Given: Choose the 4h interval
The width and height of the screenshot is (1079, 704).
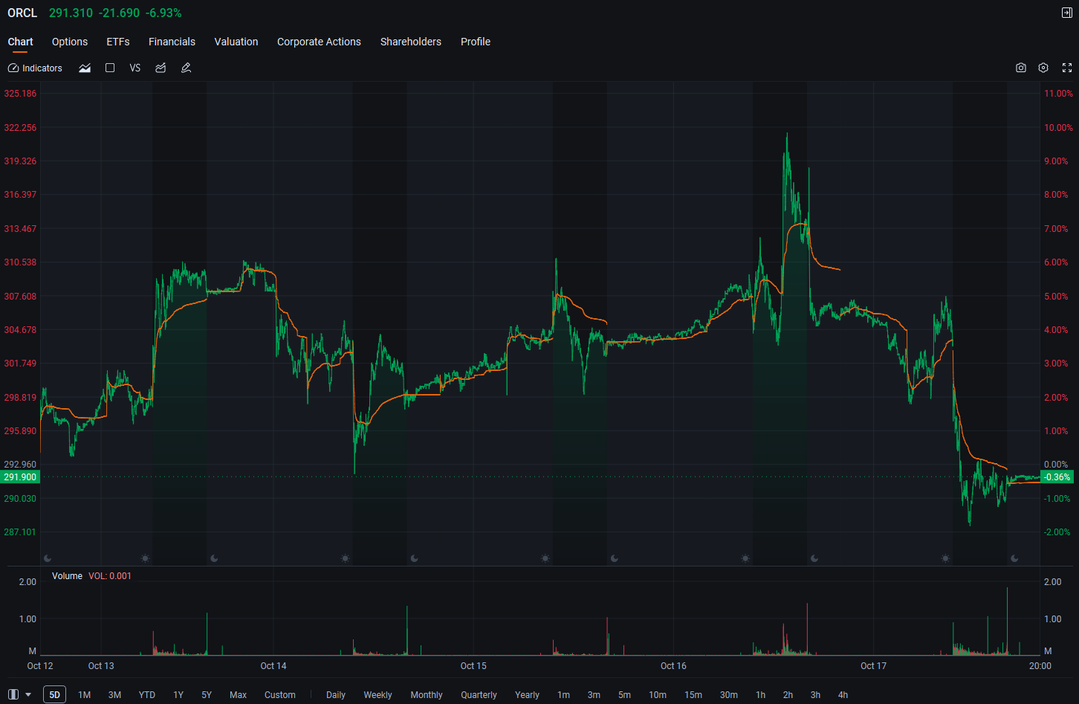Looking at the screenshot, I should click(843, 694).
